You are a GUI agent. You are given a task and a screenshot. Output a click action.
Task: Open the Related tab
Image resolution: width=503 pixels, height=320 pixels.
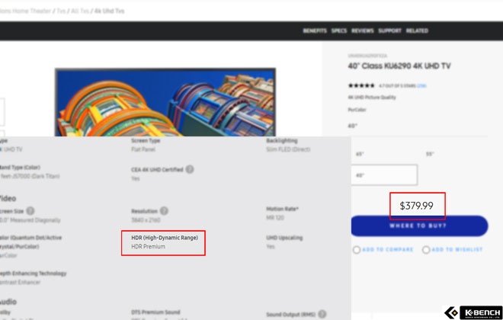click(417, 30)
